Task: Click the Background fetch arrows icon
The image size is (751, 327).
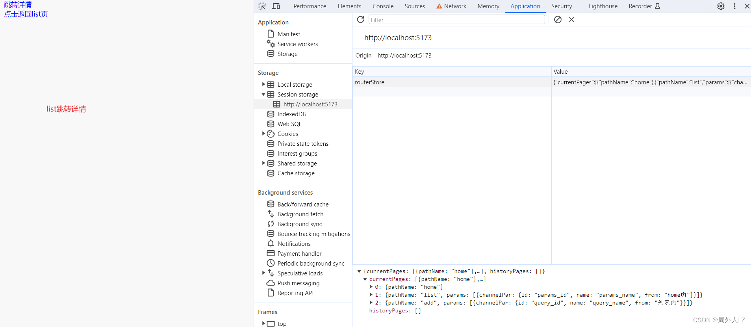Action: point(271,214)
